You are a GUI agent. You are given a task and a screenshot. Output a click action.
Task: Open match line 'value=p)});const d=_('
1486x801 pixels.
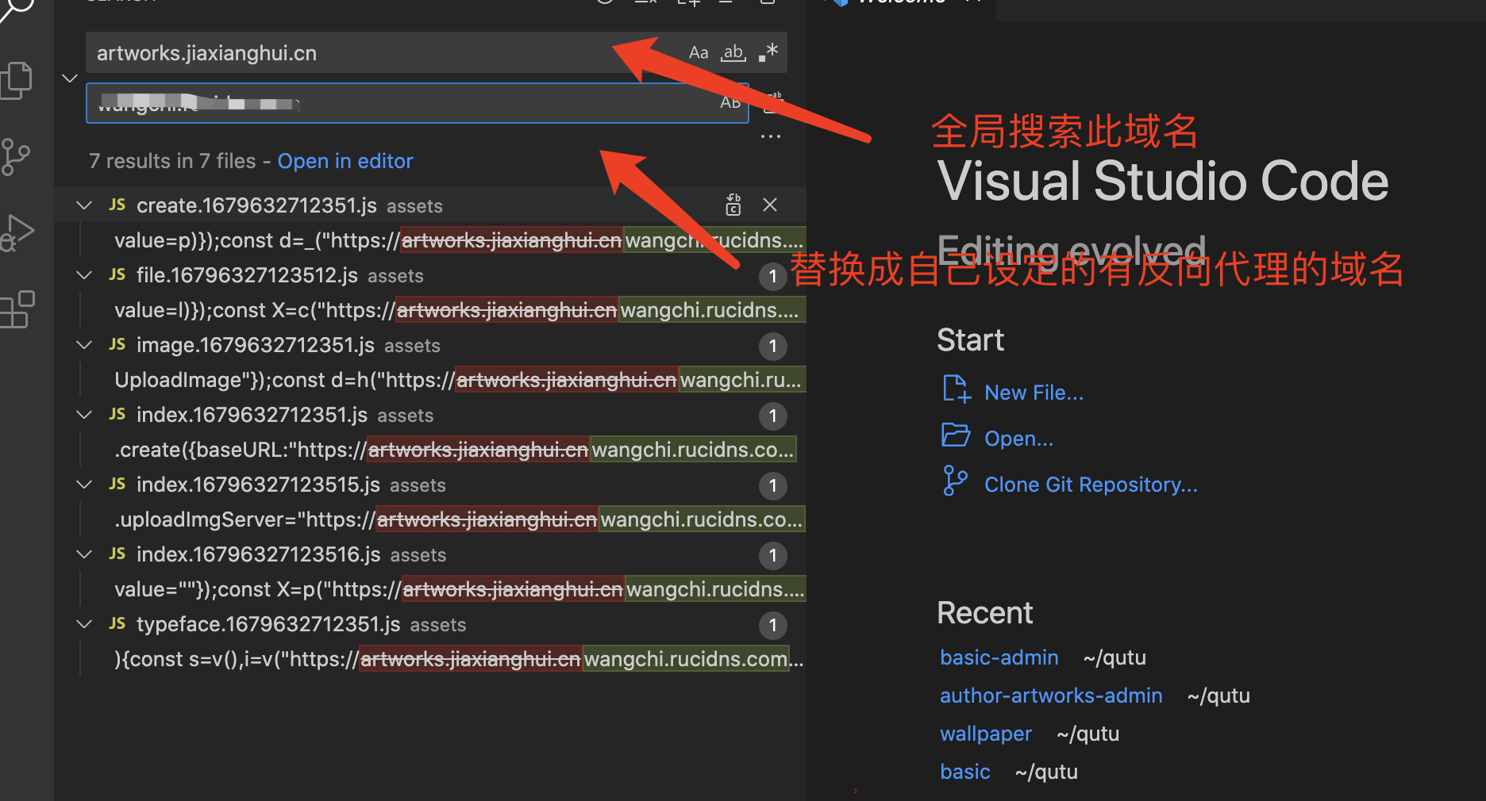click(x=459, y=240)
